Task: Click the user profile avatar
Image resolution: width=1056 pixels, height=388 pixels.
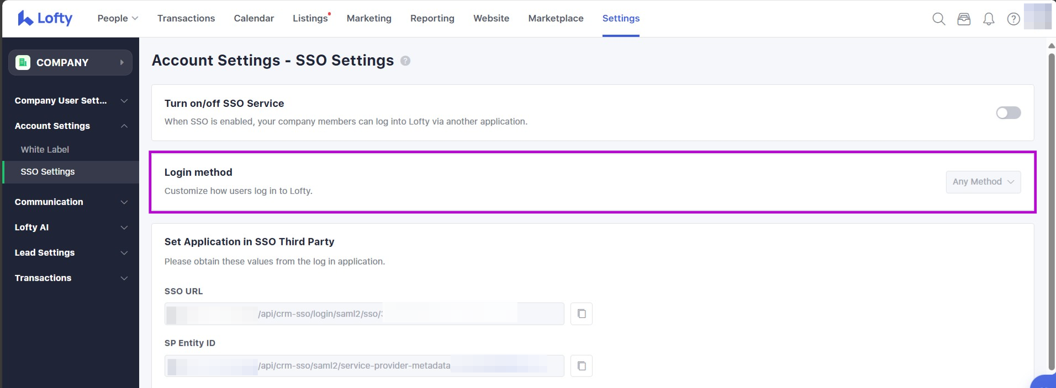Action: (x=1037, y=17)
